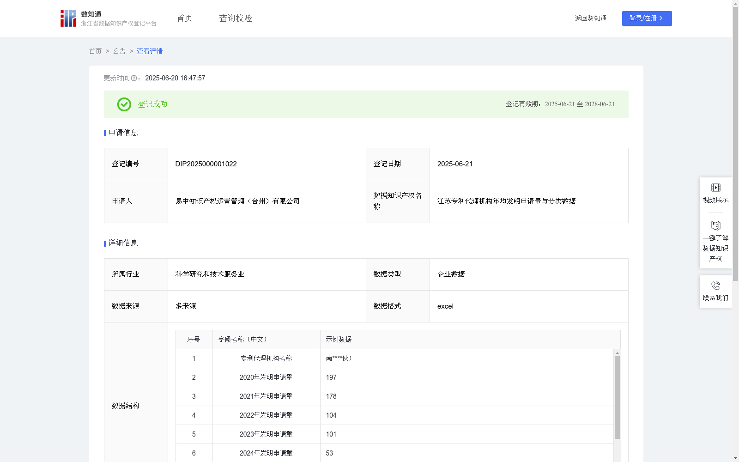This screenshot has width=739, height=462.
Task: Click the data format value excel
Action: pyautogui.click(x=445, y=306)
